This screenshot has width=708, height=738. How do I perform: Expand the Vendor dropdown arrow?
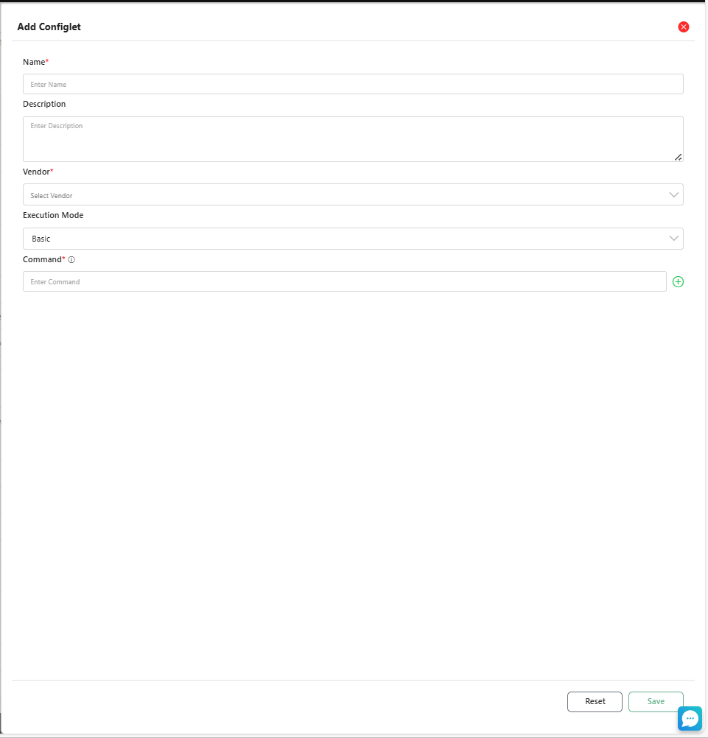673,195
